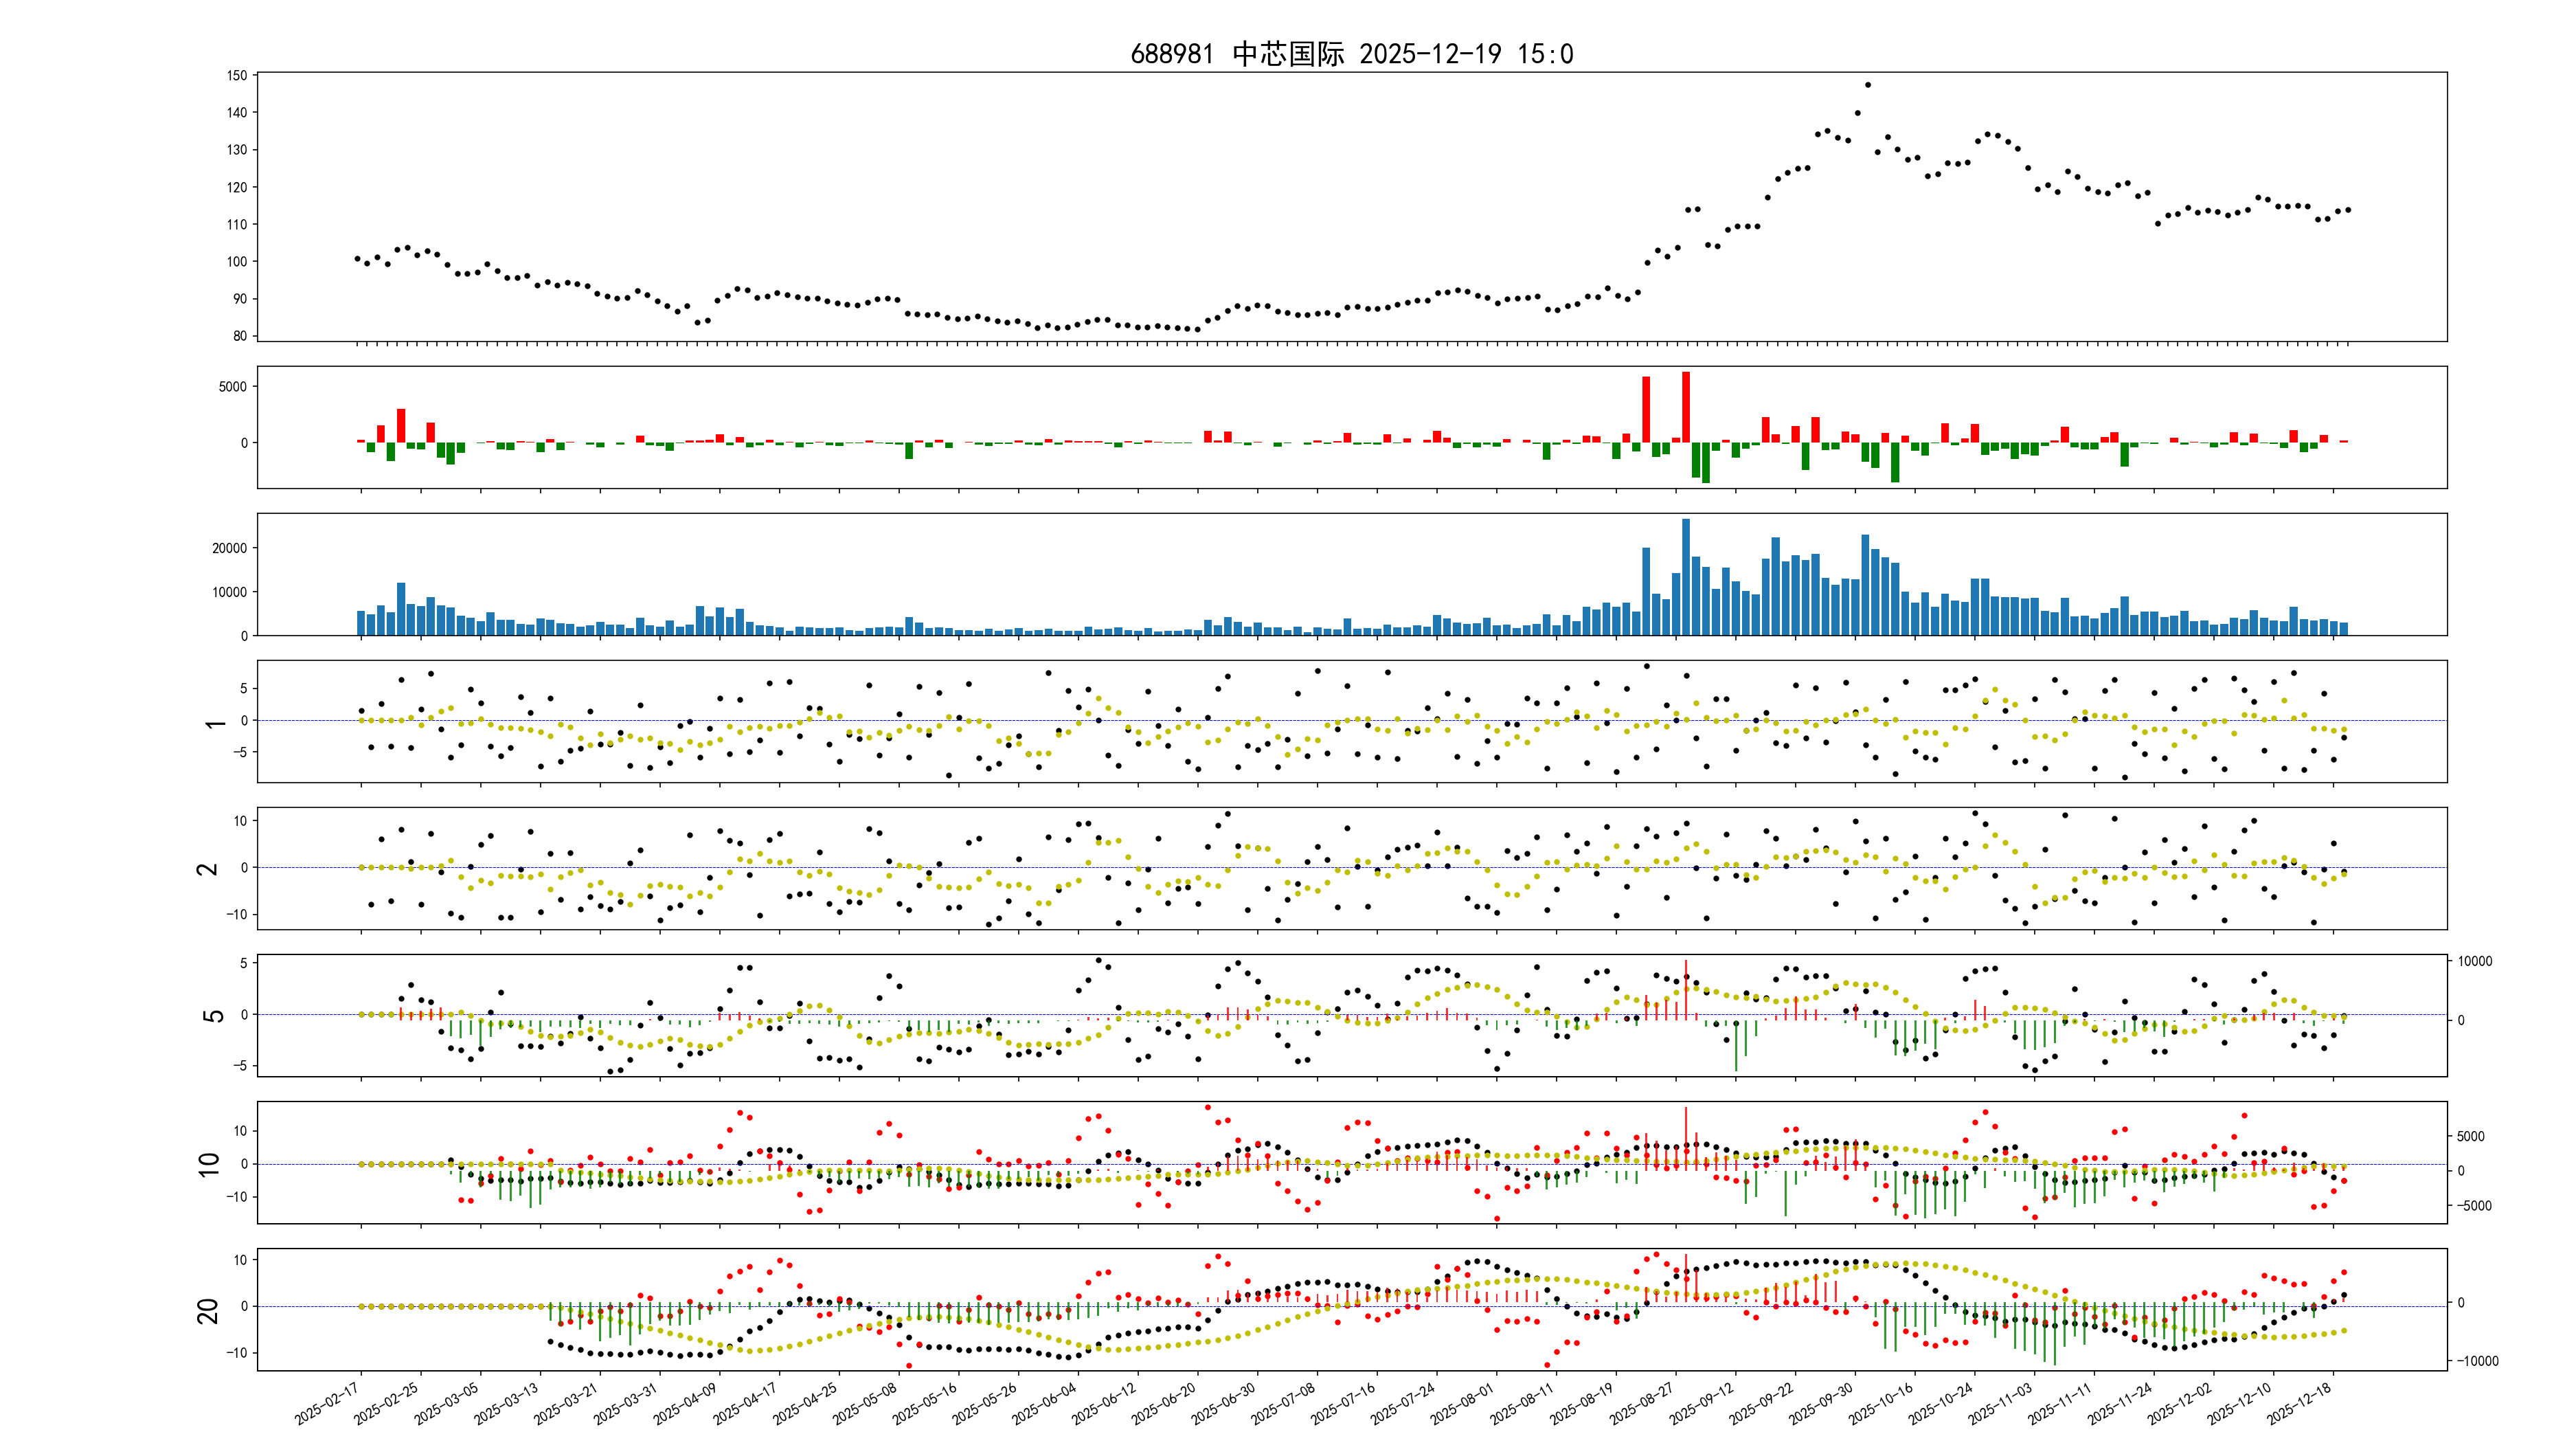Click the panel label 2 on left
The width and height of the screenshot is (2576, 1443).
(207, 869)
